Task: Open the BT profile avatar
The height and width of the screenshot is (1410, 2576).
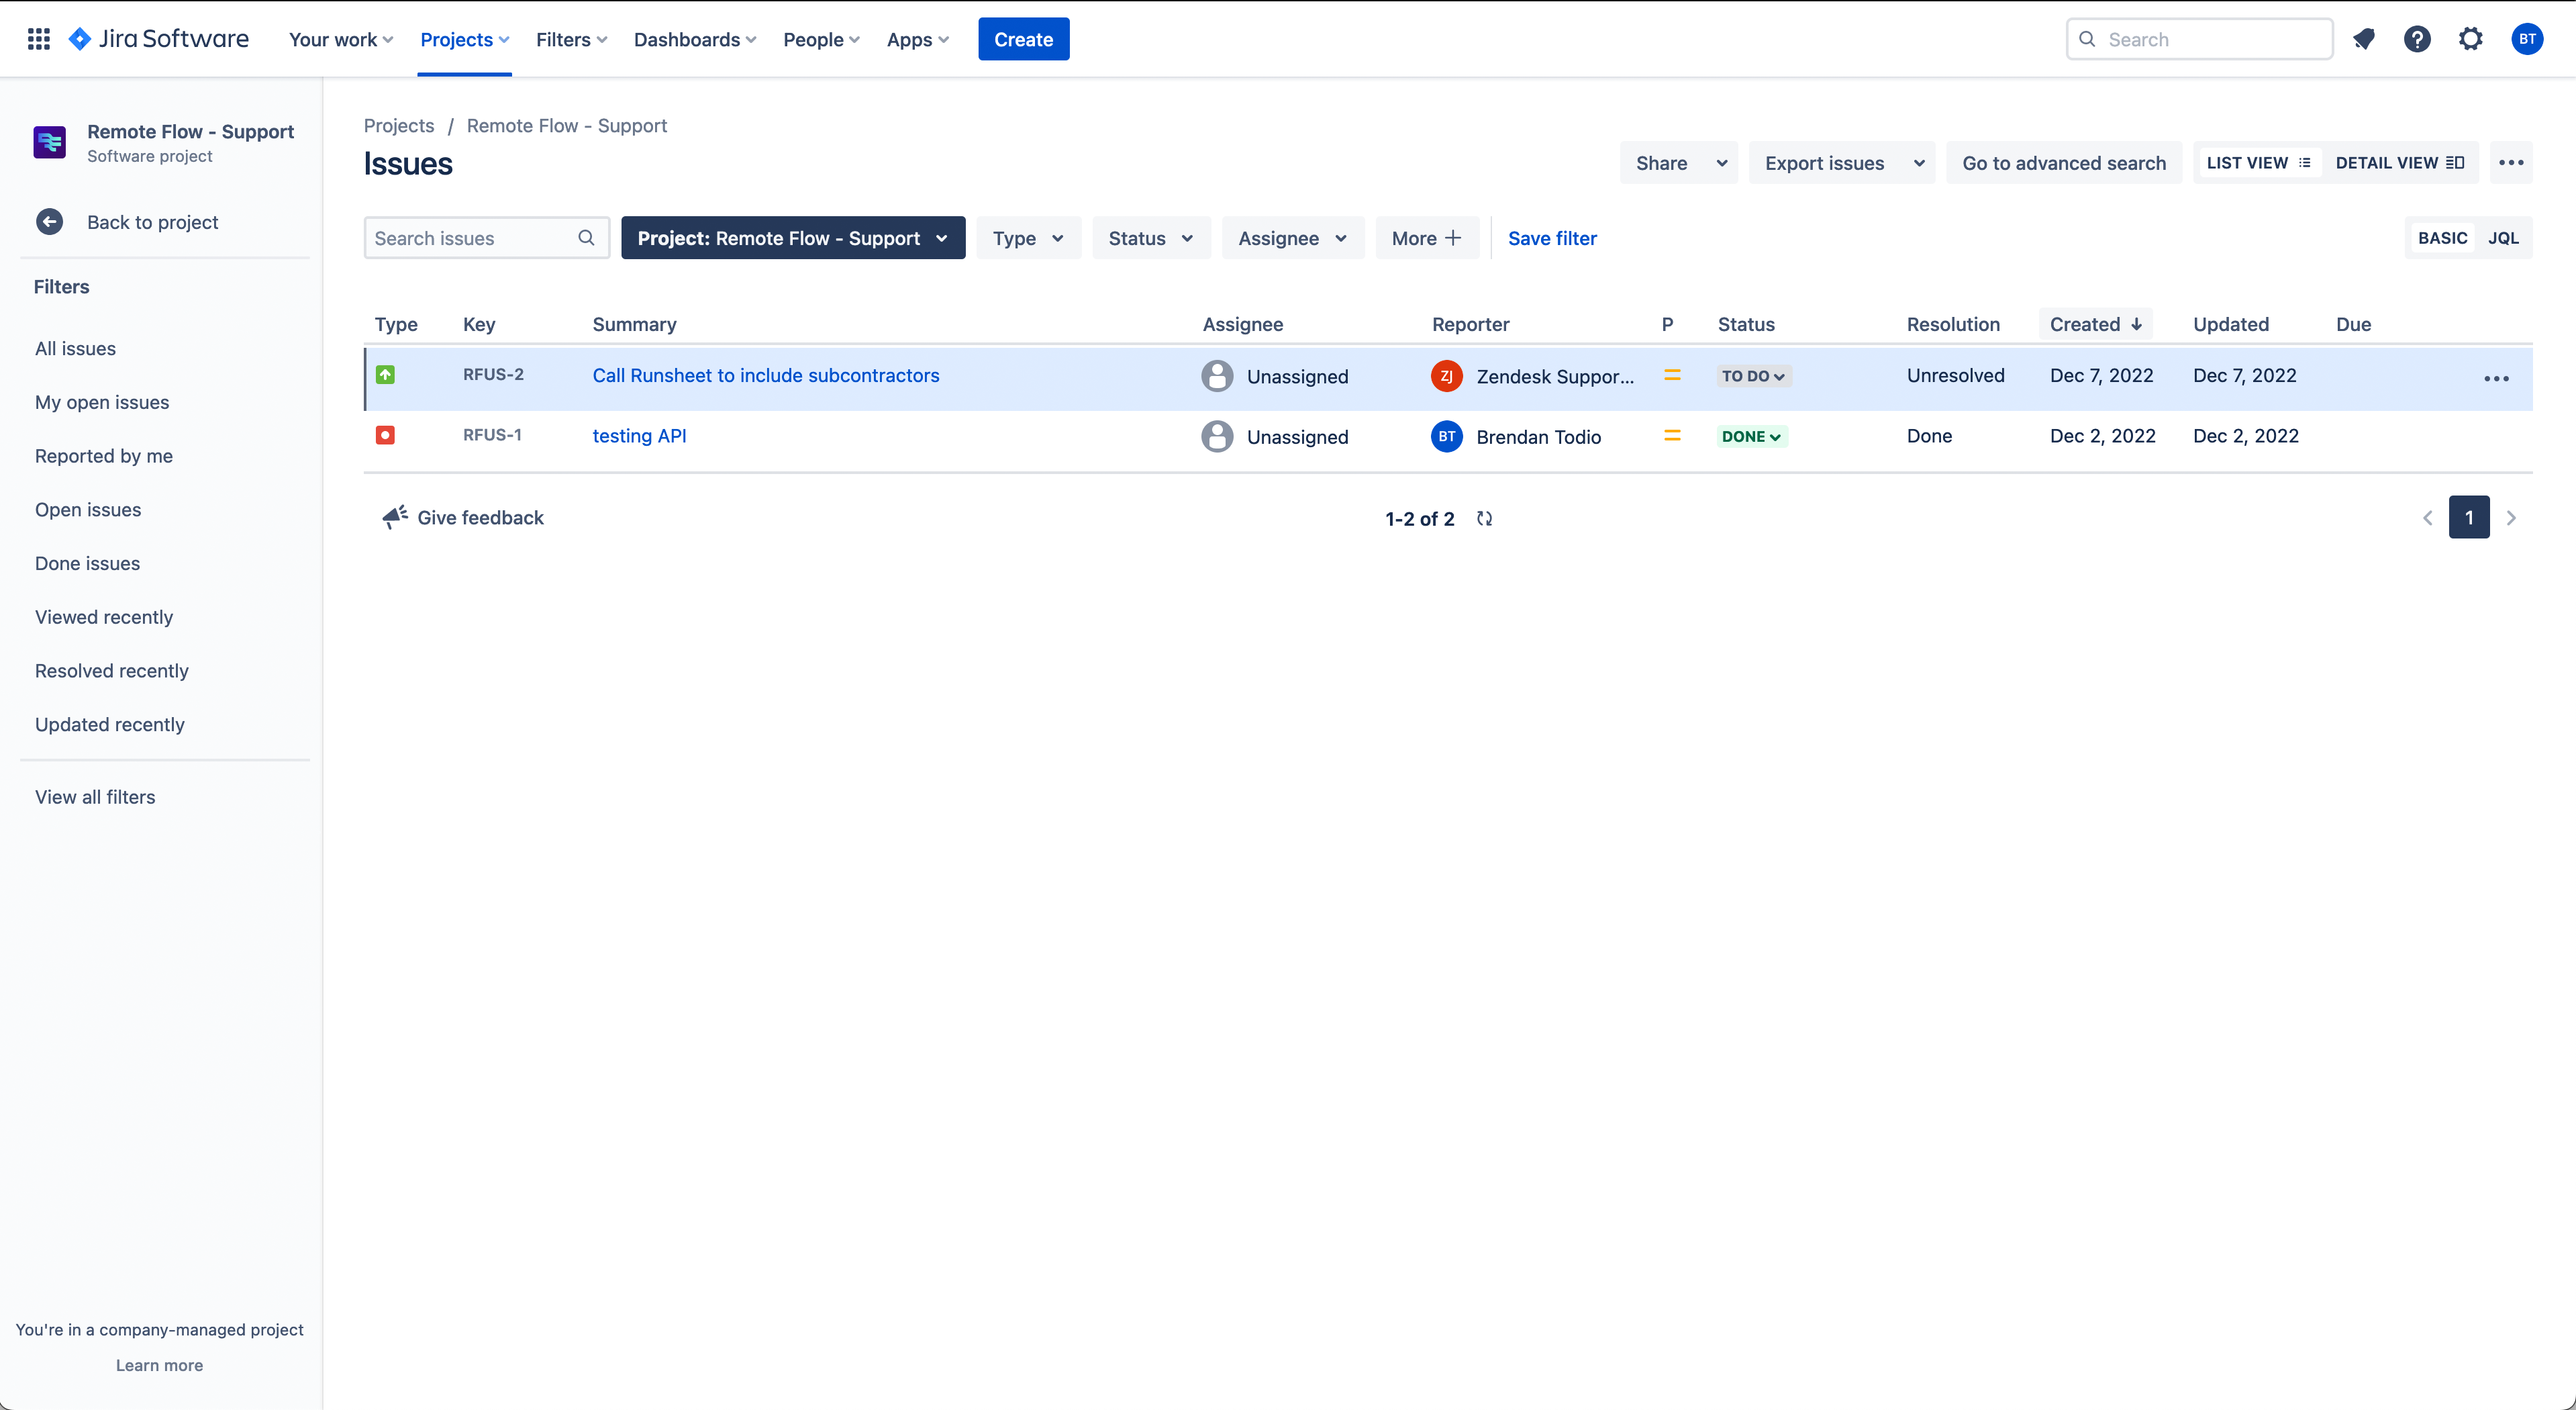Action: pyautogui.click(x=2527, y=39)
